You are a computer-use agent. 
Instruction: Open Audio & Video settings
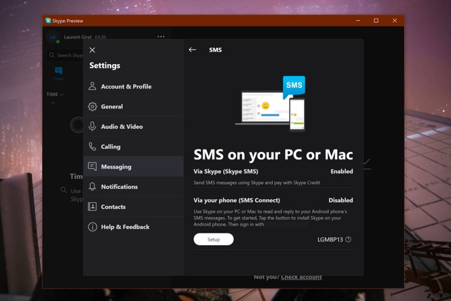point(133,126)
